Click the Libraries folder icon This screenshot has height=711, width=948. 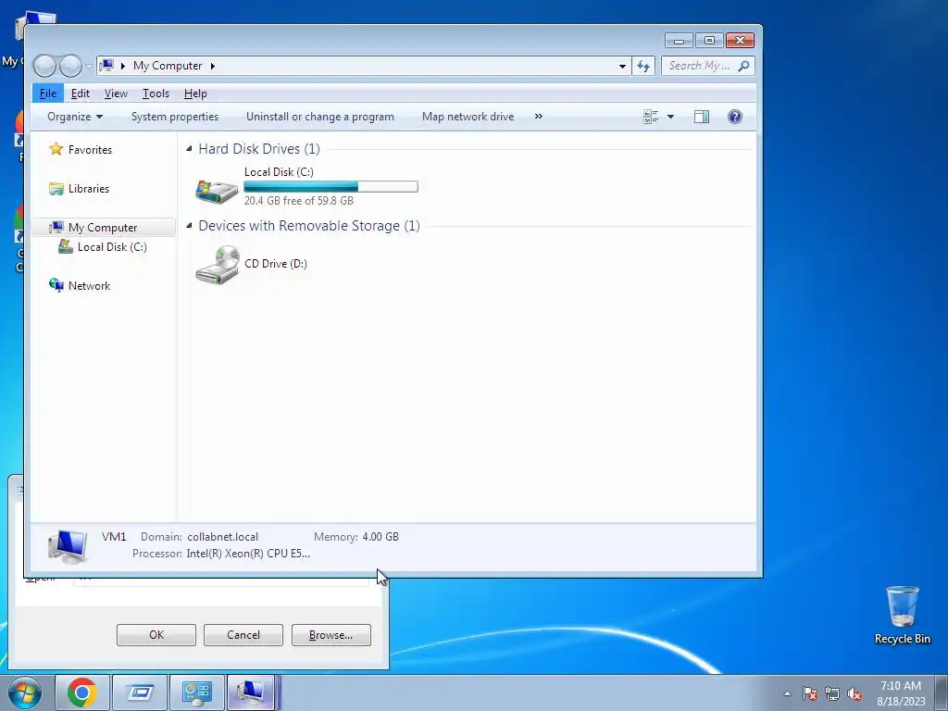(56, 189)
